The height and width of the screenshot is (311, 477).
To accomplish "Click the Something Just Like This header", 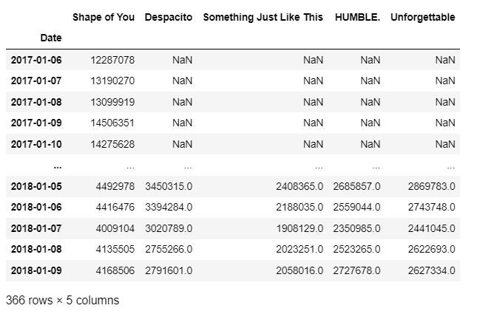I will (263, 17).
